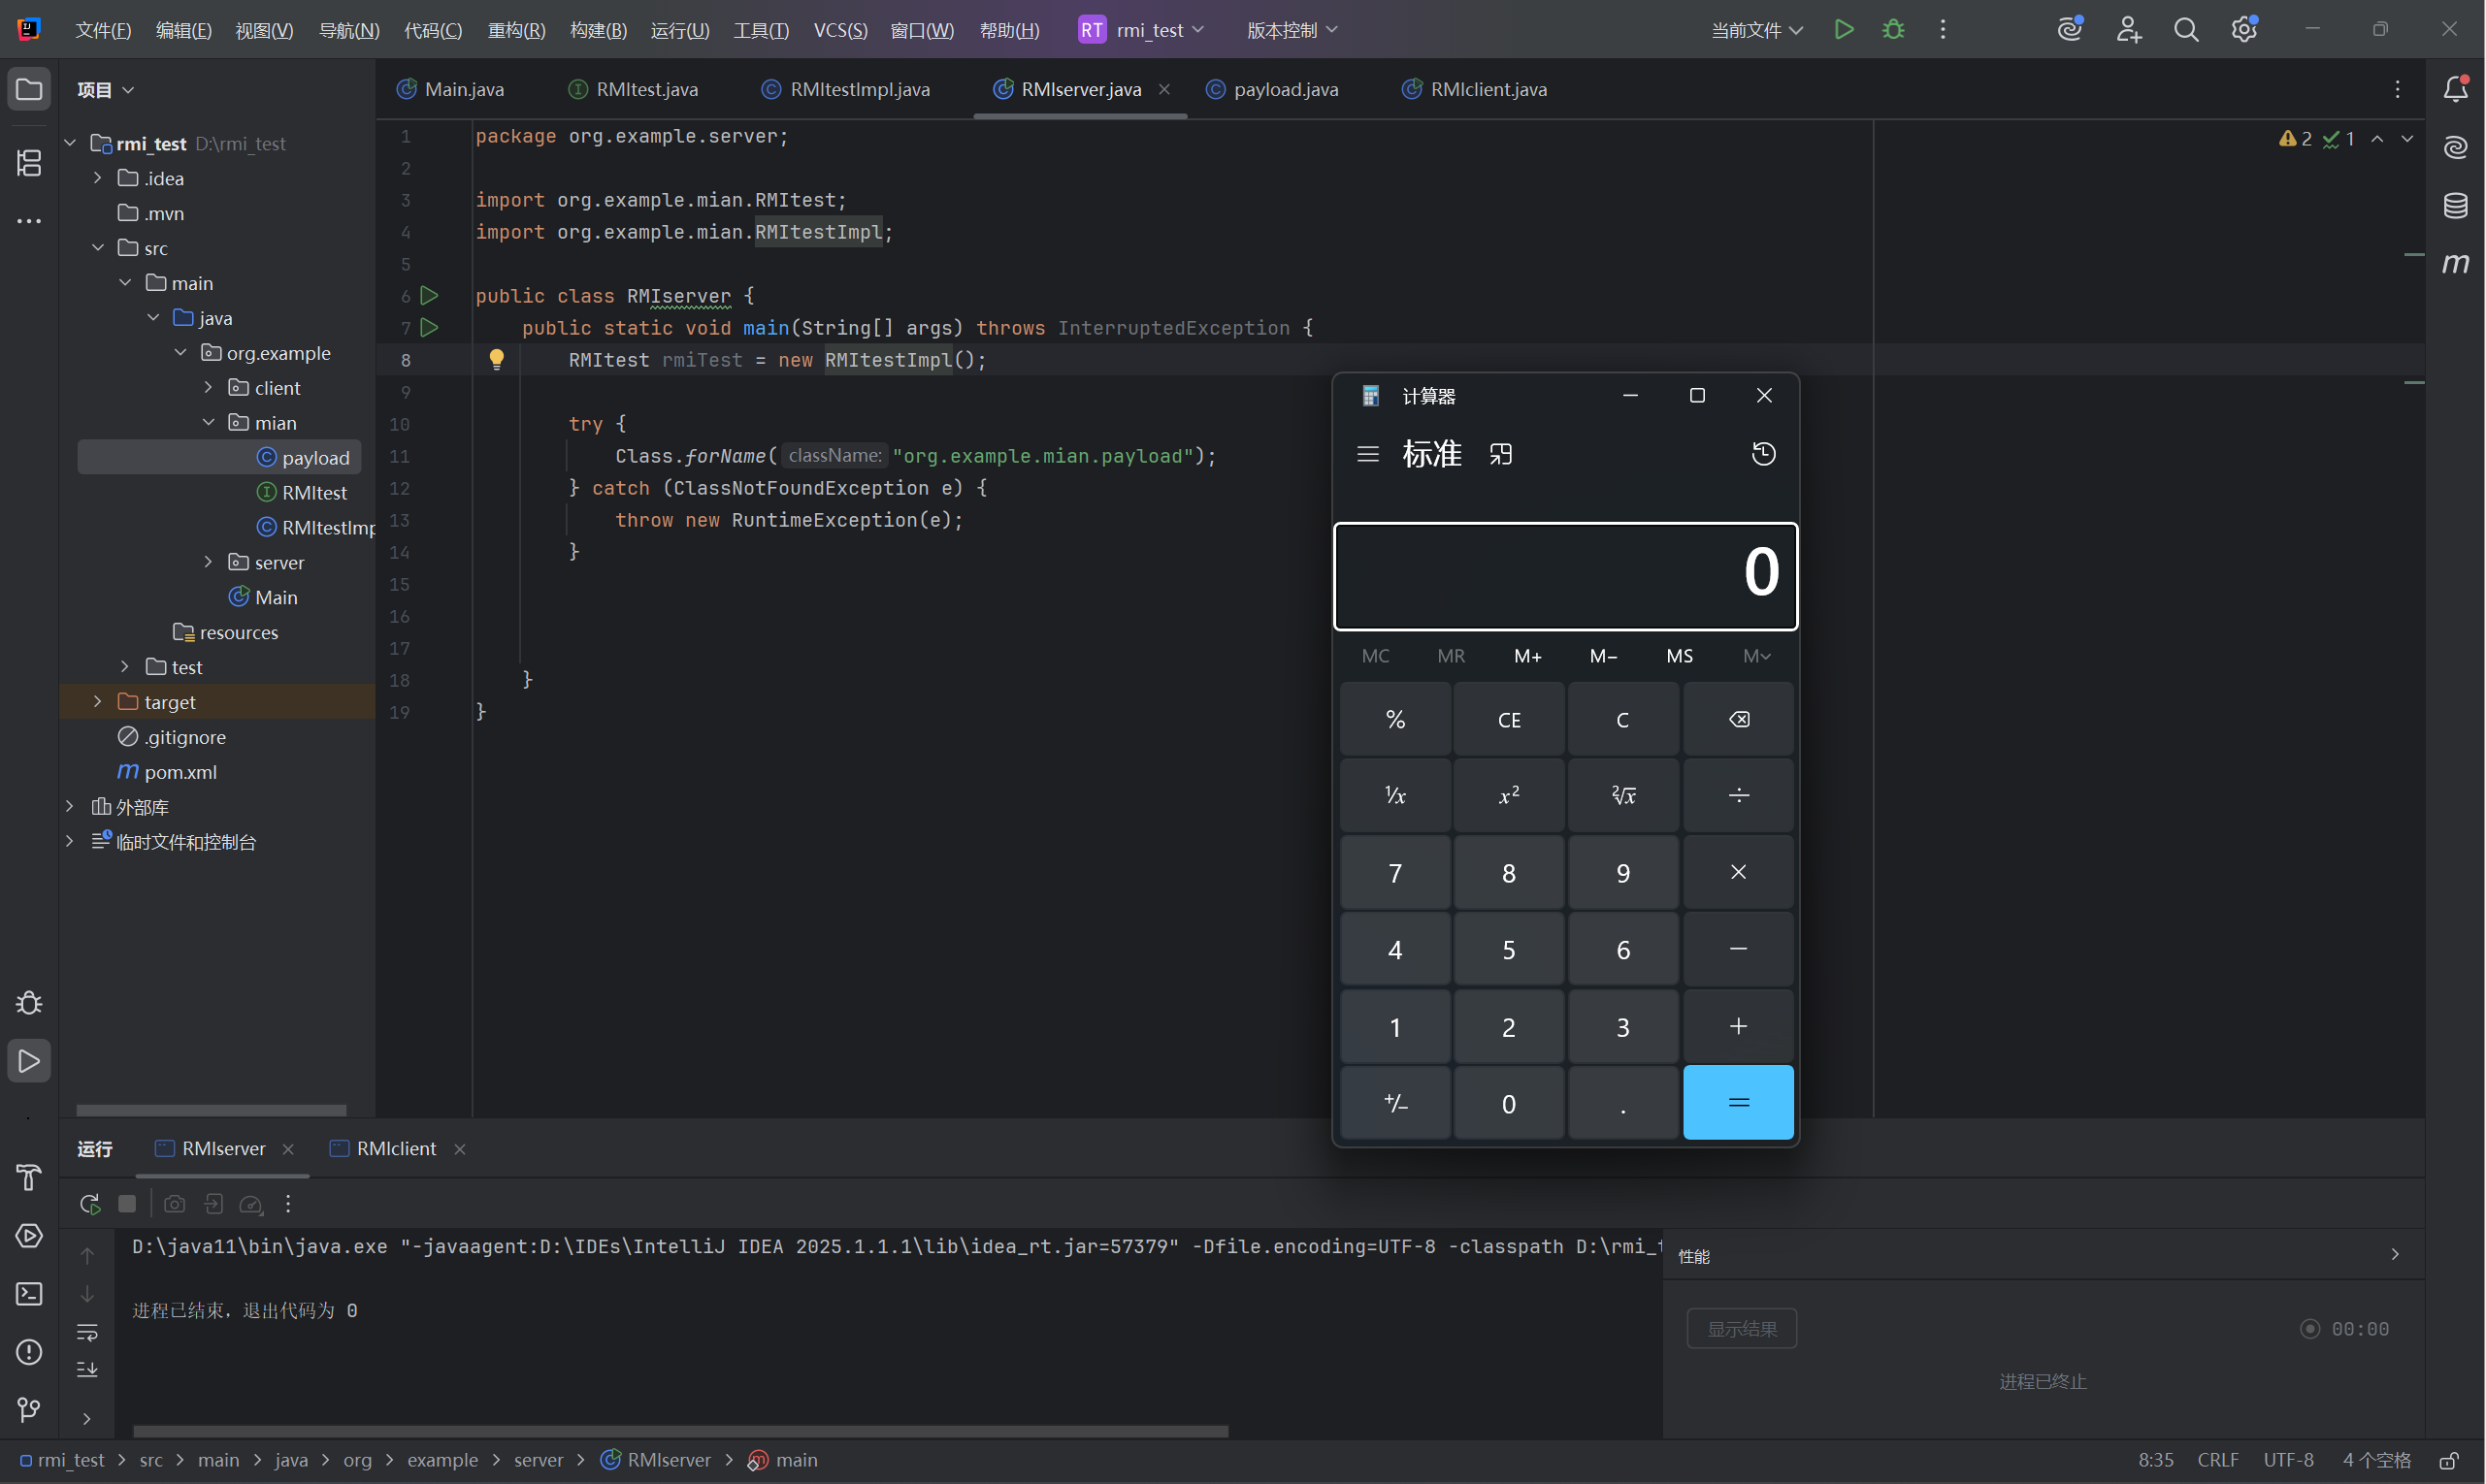Click the project tree horizontal scrollbar
The image size is (2486, 1484).
[212, 1111]
